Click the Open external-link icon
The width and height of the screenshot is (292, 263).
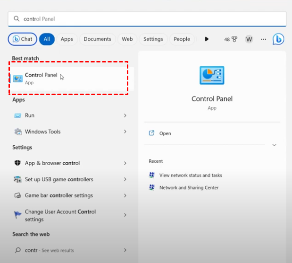(x=151, y=133)
